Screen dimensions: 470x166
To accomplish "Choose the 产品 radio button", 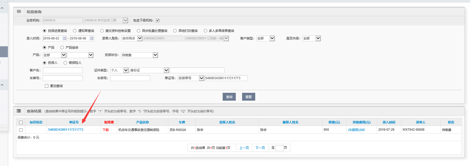I will point(45,48).
